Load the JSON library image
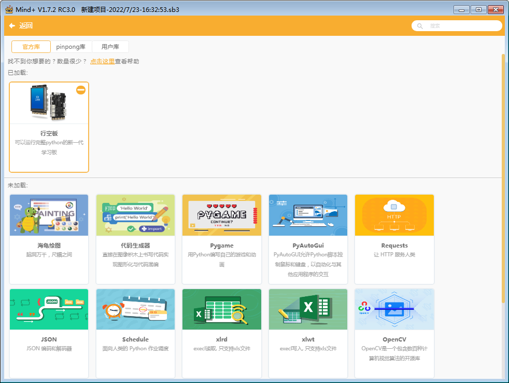Image resolution: width=509 pixels, height=383 pixels. (49, 309)
